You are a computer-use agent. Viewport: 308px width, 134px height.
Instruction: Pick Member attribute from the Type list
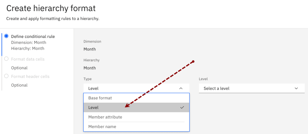point(105,117)
